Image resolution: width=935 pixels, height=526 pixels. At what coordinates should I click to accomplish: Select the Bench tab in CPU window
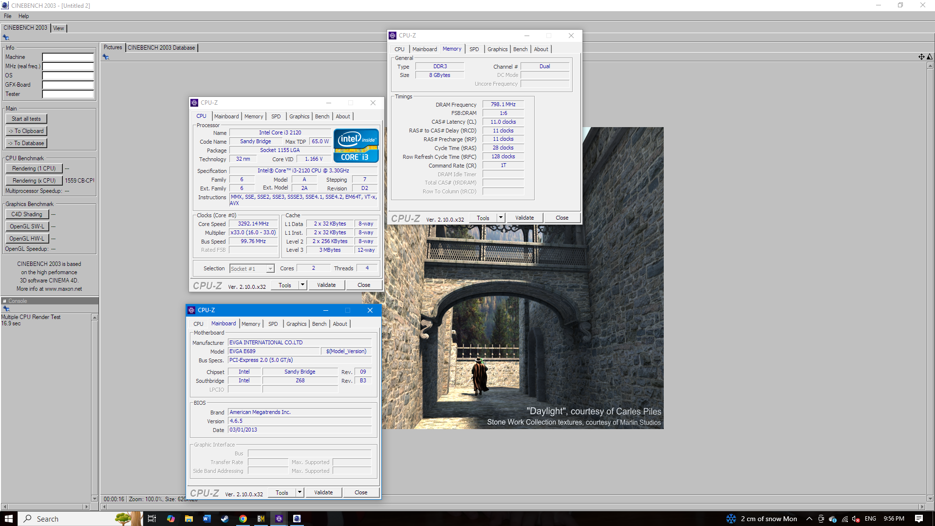tap(322, 116)
